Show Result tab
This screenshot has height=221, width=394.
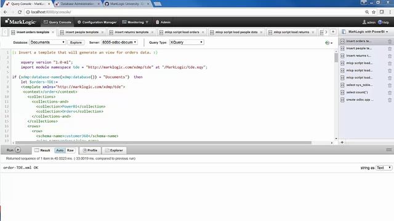click(42, 150)
